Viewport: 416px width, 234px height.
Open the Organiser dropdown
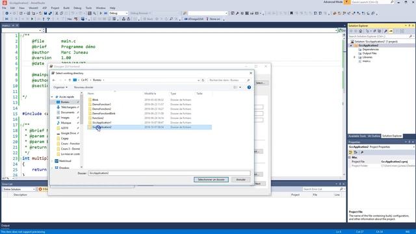pyautogui.click(x=60, y=87)
